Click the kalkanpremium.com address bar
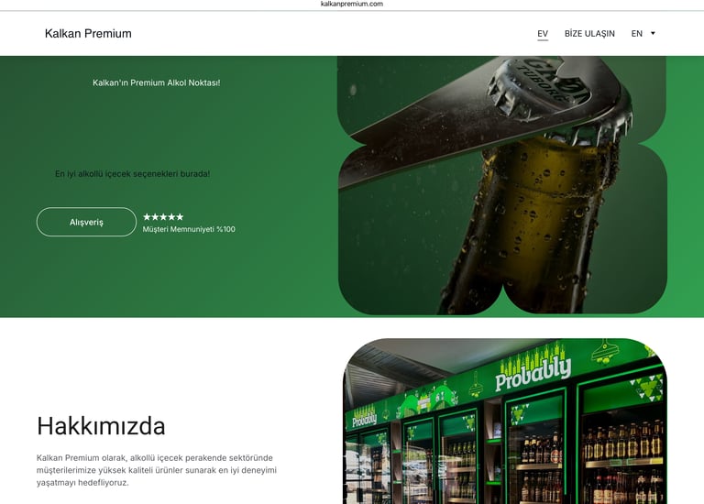 [352, 4]
